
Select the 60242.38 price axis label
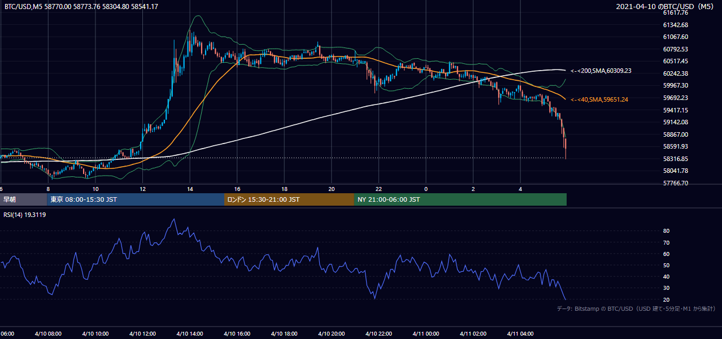[x=676, y=73]
